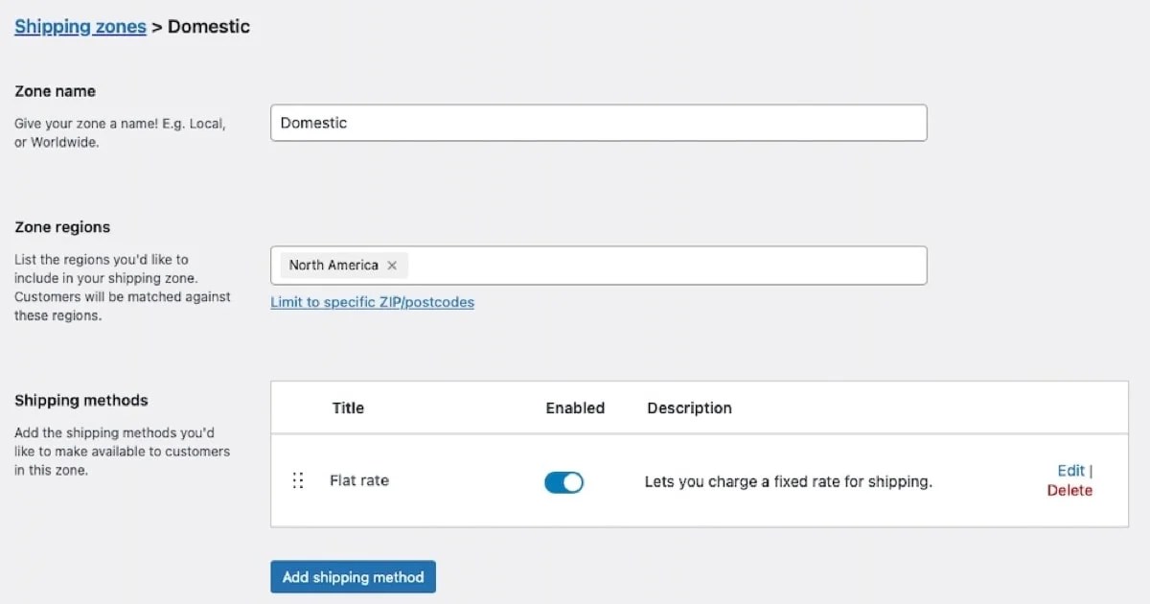The width and height of the screenshot is (1150, 604).
Task: Go back to Shipping zones
Action: [x=80, y=27]
